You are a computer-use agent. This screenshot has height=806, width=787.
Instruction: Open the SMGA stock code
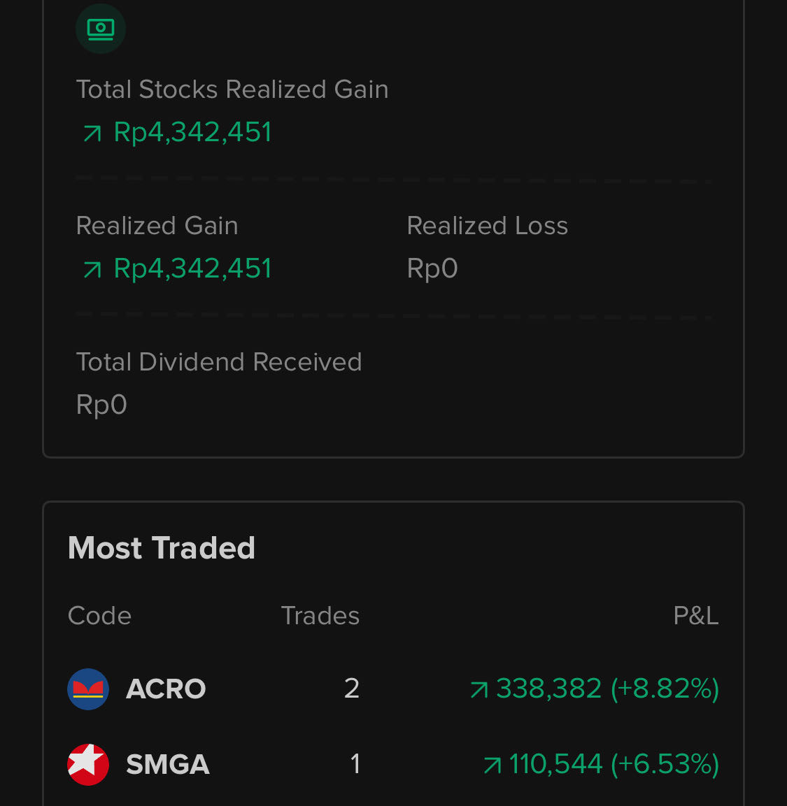[168, 764]
